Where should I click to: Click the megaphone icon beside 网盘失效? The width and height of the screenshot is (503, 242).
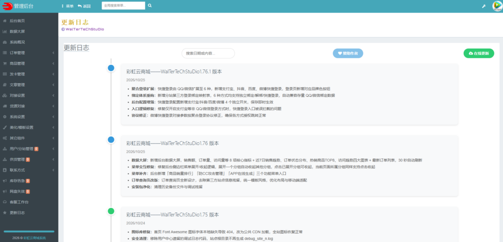[4, 191]
